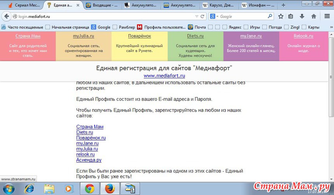
Task: Open Diets.ru link in the green banner
Action: 195,36
